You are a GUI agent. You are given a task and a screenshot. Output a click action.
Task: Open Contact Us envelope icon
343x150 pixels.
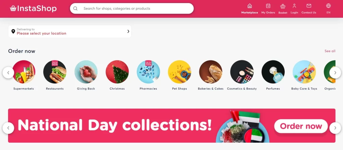(308, 6)
